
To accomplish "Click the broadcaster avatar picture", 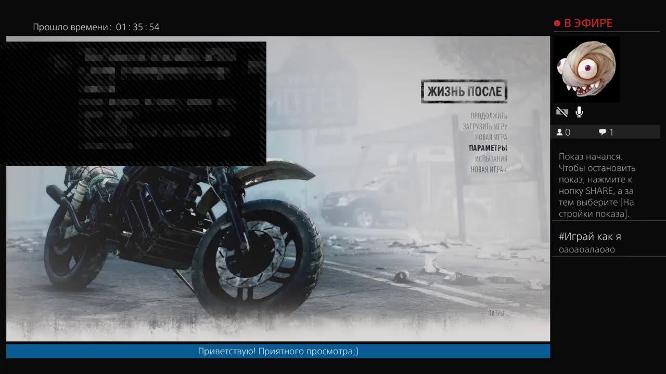I will (586, 69).
